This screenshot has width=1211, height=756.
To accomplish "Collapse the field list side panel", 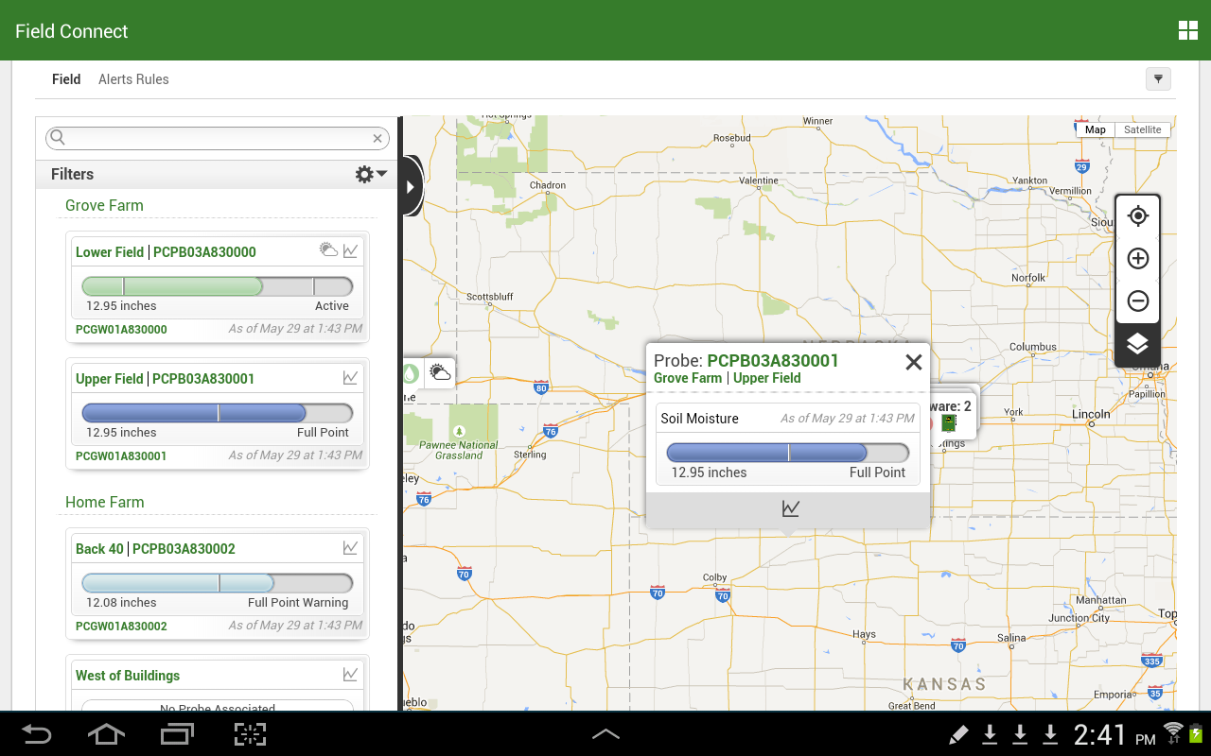I will pyautogui.click(x=411, y=187).
